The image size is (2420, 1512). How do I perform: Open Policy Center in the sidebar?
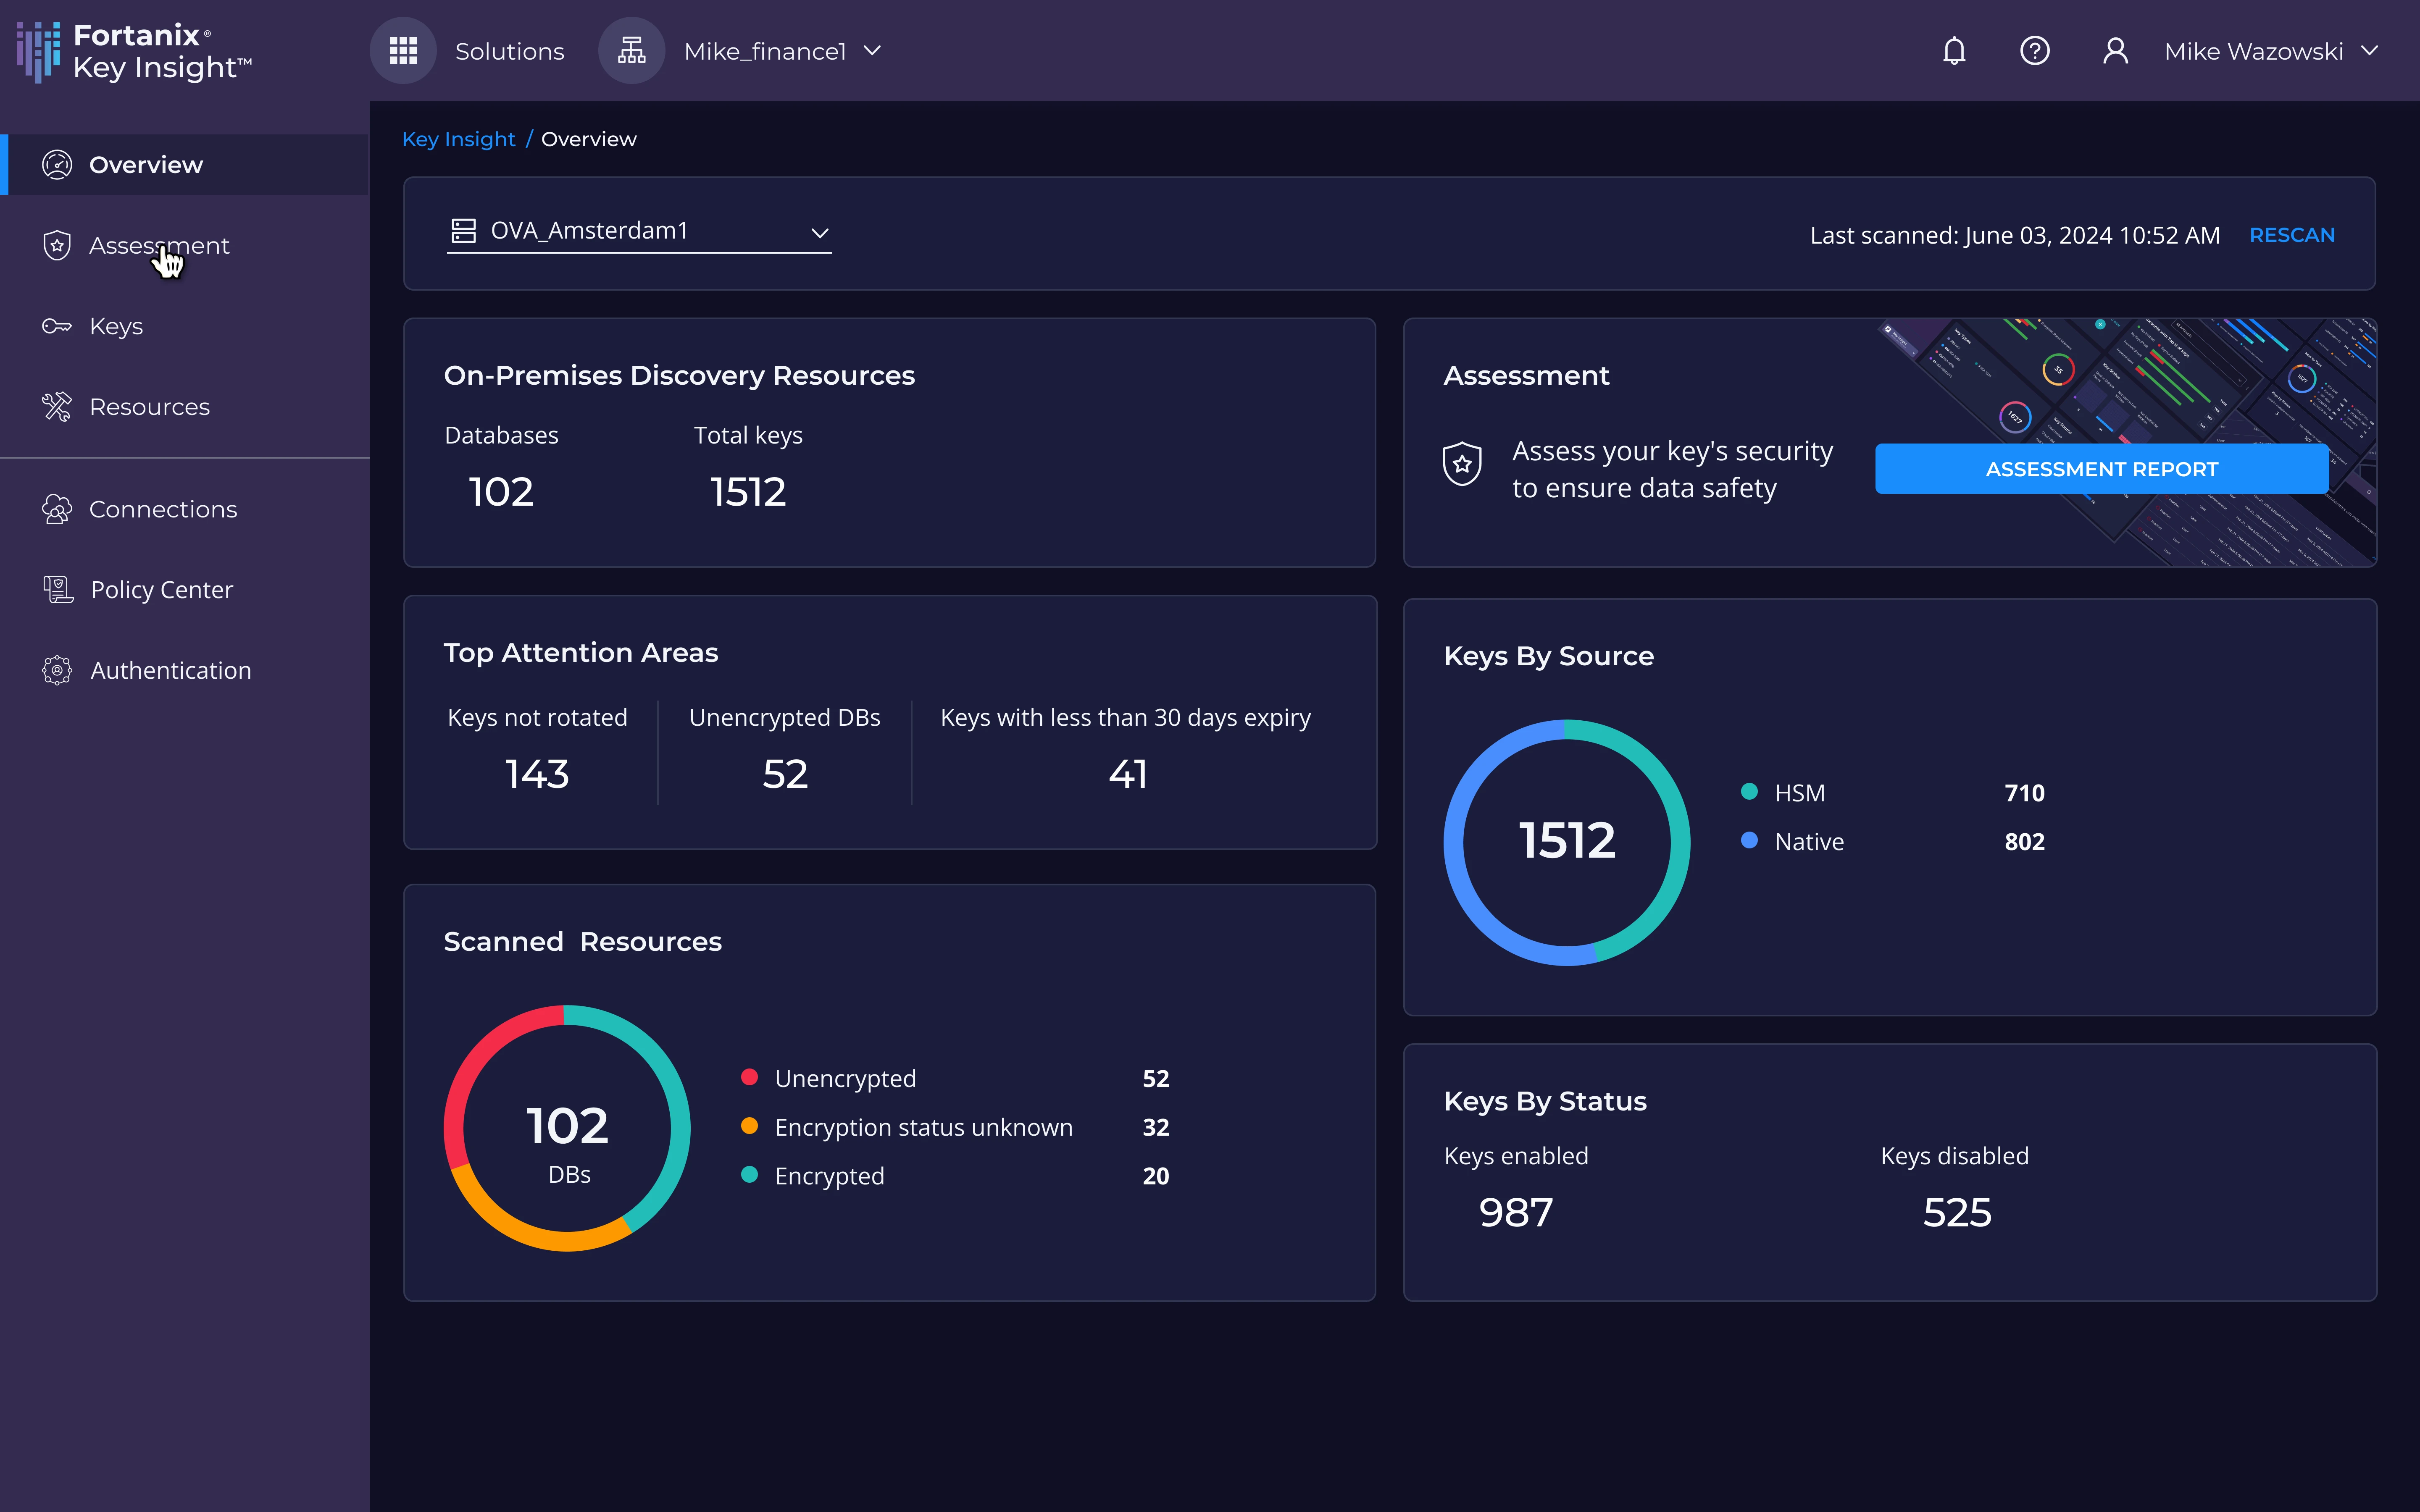(x=185, y=590)
